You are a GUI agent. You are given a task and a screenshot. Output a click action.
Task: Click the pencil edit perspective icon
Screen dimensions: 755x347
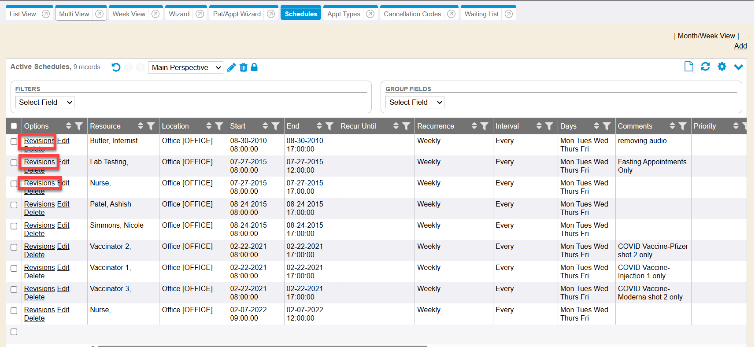pyautogui.click(x=231, y=67)
